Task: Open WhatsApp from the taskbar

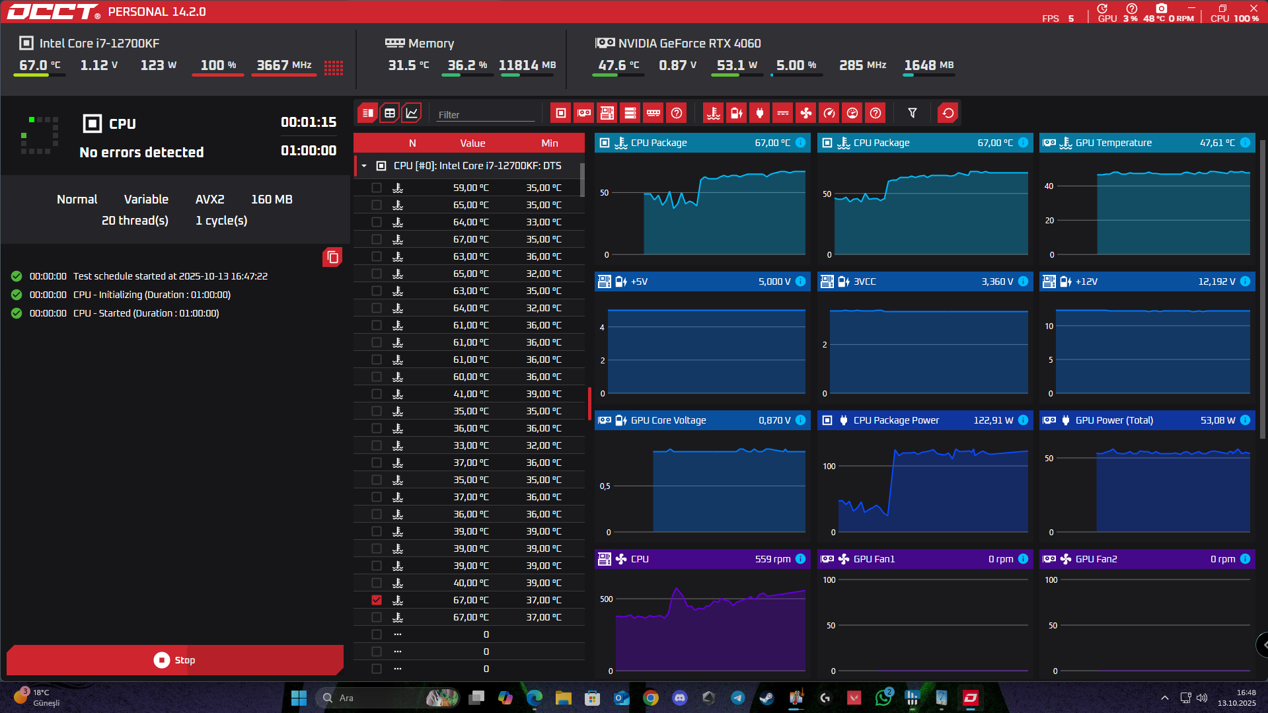Action: (x=883, y=698)
